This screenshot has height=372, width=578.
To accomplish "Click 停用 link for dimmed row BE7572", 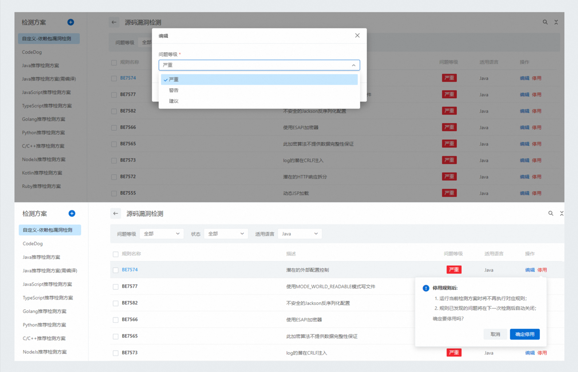I will [x=537, y=176].
